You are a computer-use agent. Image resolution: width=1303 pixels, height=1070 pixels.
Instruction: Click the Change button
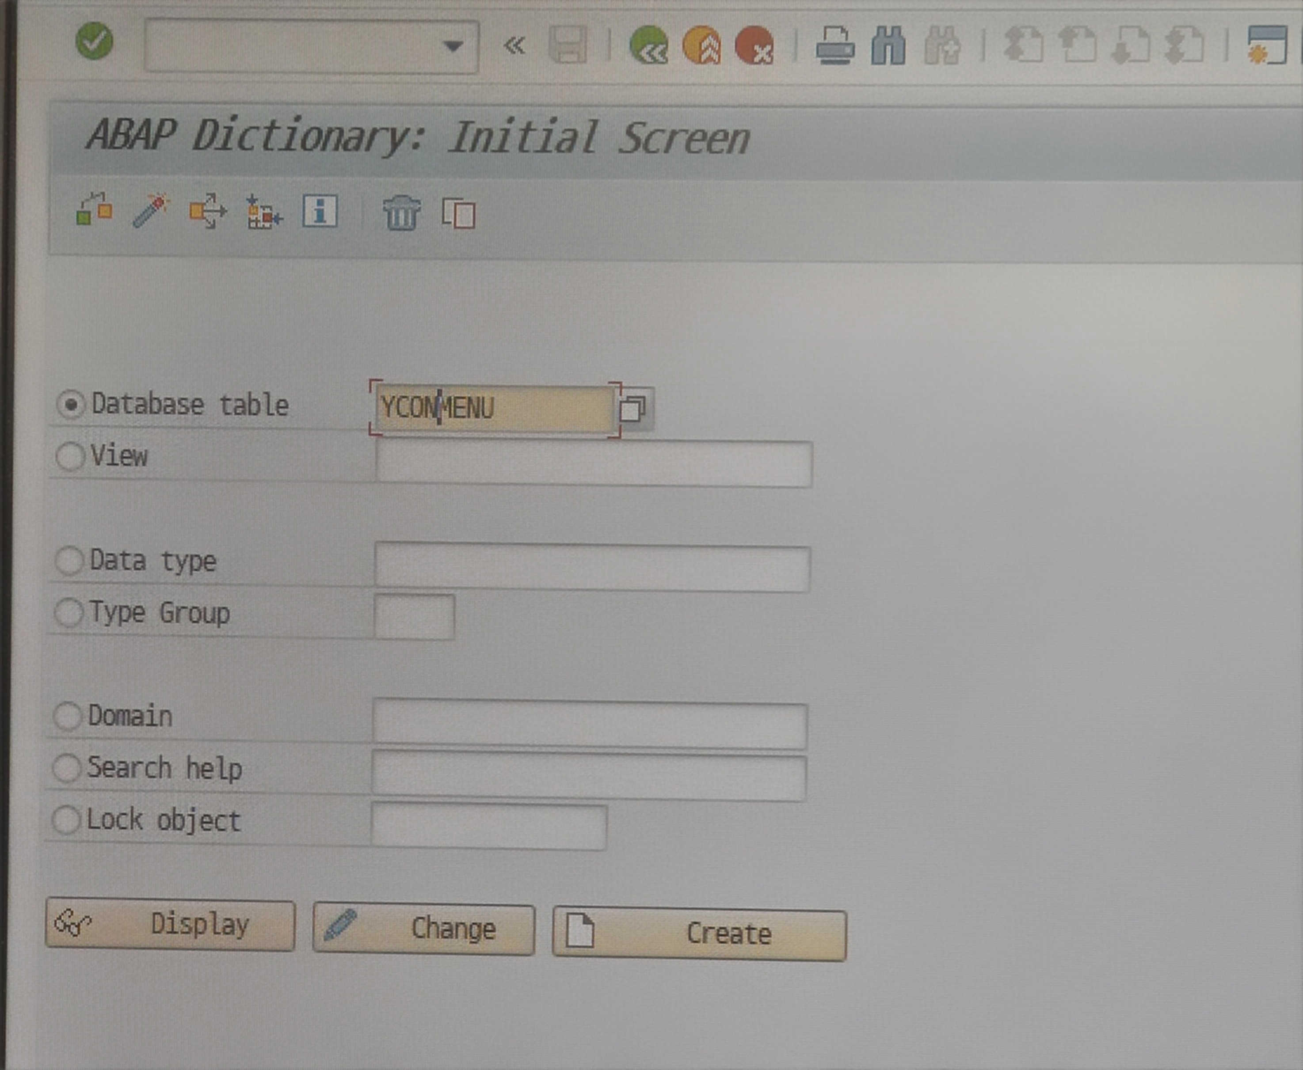[x=423, y=929]
